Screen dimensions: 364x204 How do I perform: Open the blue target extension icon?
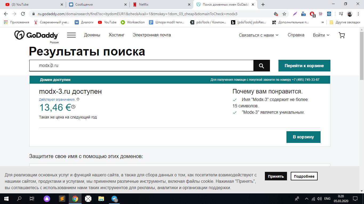(329, 14)
